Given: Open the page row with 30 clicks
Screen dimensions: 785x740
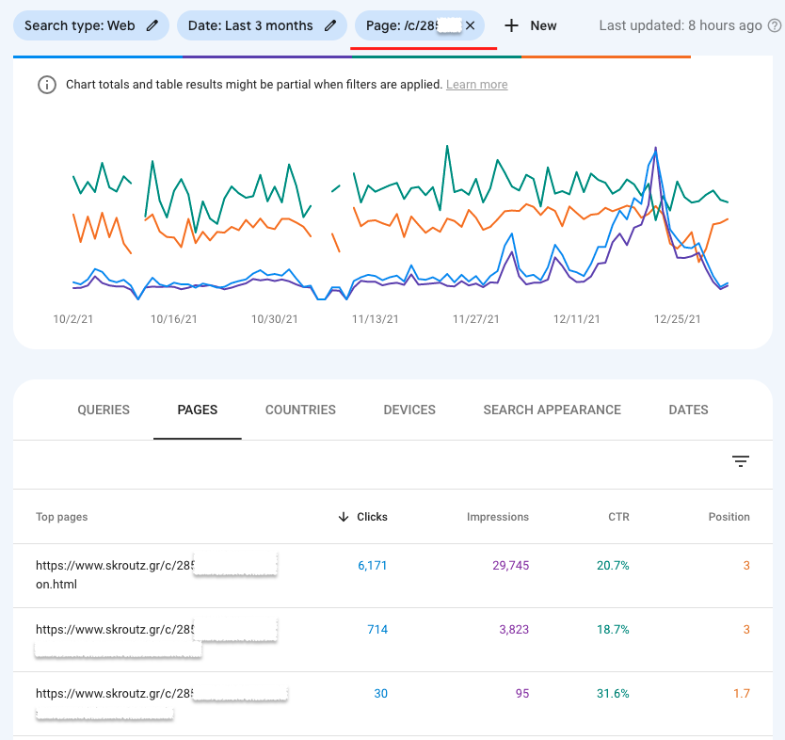Looking at the screenshot, I should [x=393, y=704].
